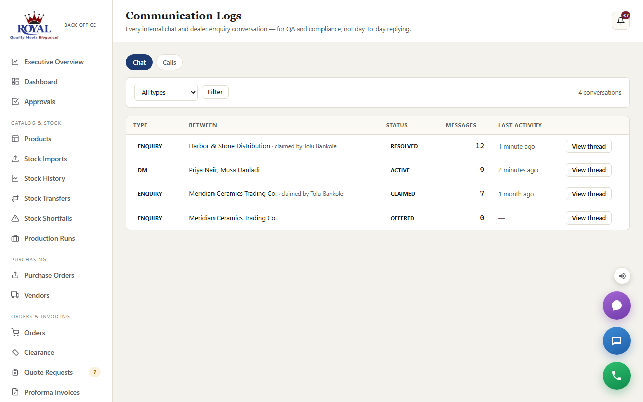Click the Orders cart icon
643x402 pixels.
15,333
